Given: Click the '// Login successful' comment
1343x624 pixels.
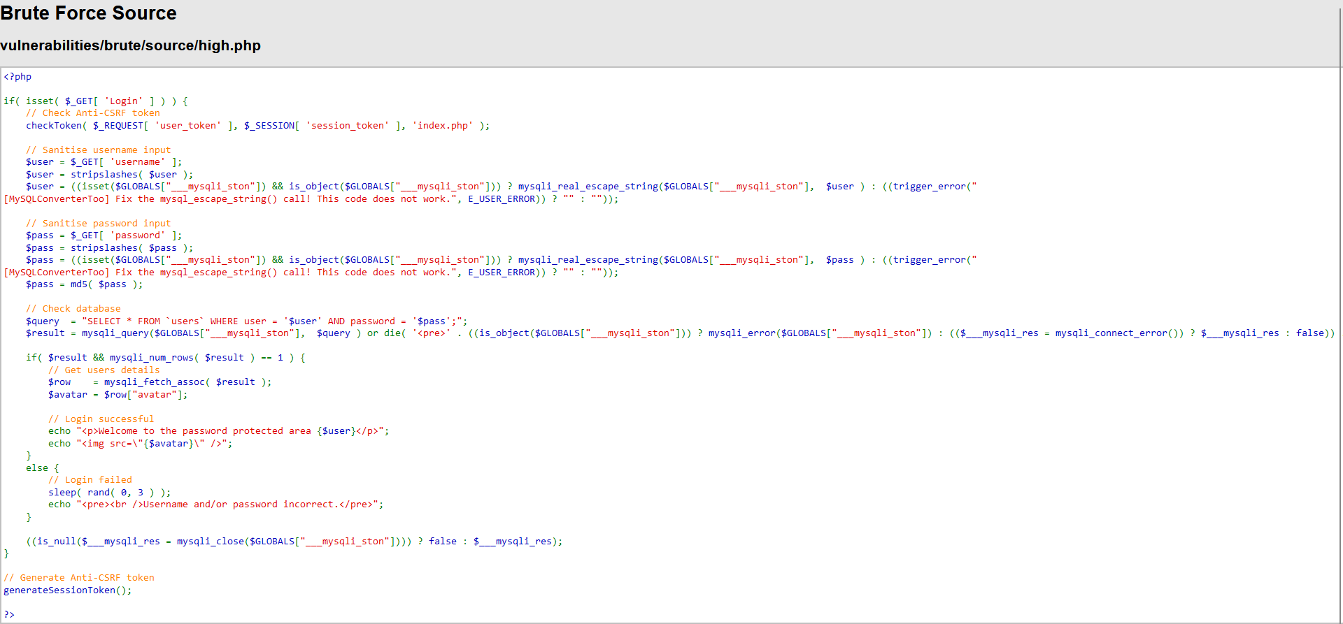Looking at the screenshot, I should click(101, 419).
